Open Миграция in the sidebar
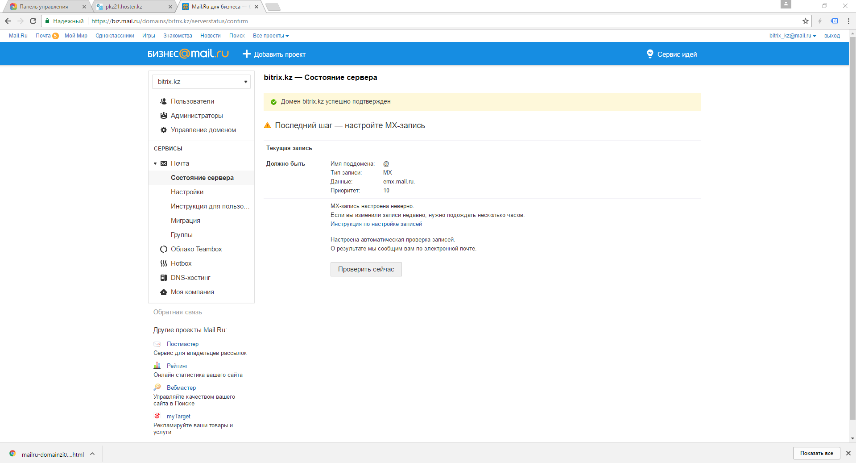 coord(186,221)
